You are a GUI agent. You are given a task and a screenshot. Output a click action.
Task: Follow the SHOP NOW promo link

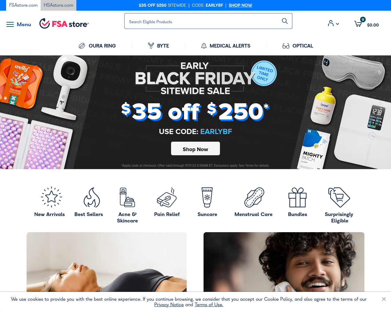[x=240, y=5]
